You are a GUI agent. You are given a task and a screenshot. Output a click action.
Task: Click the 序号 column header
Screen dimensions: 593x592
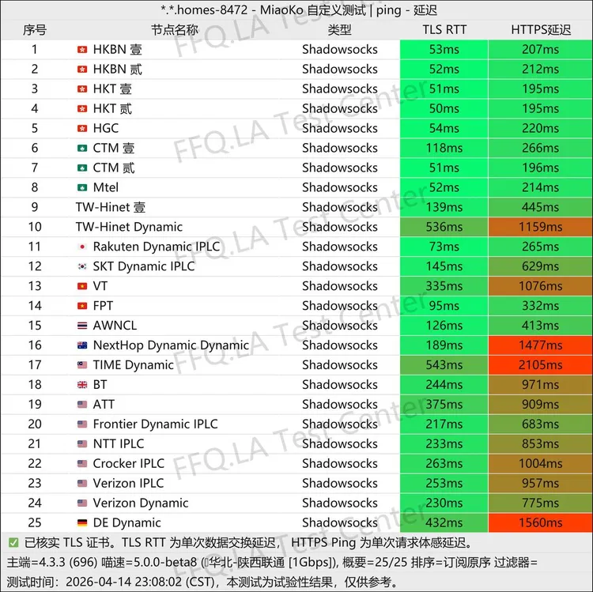pos(35,30)
